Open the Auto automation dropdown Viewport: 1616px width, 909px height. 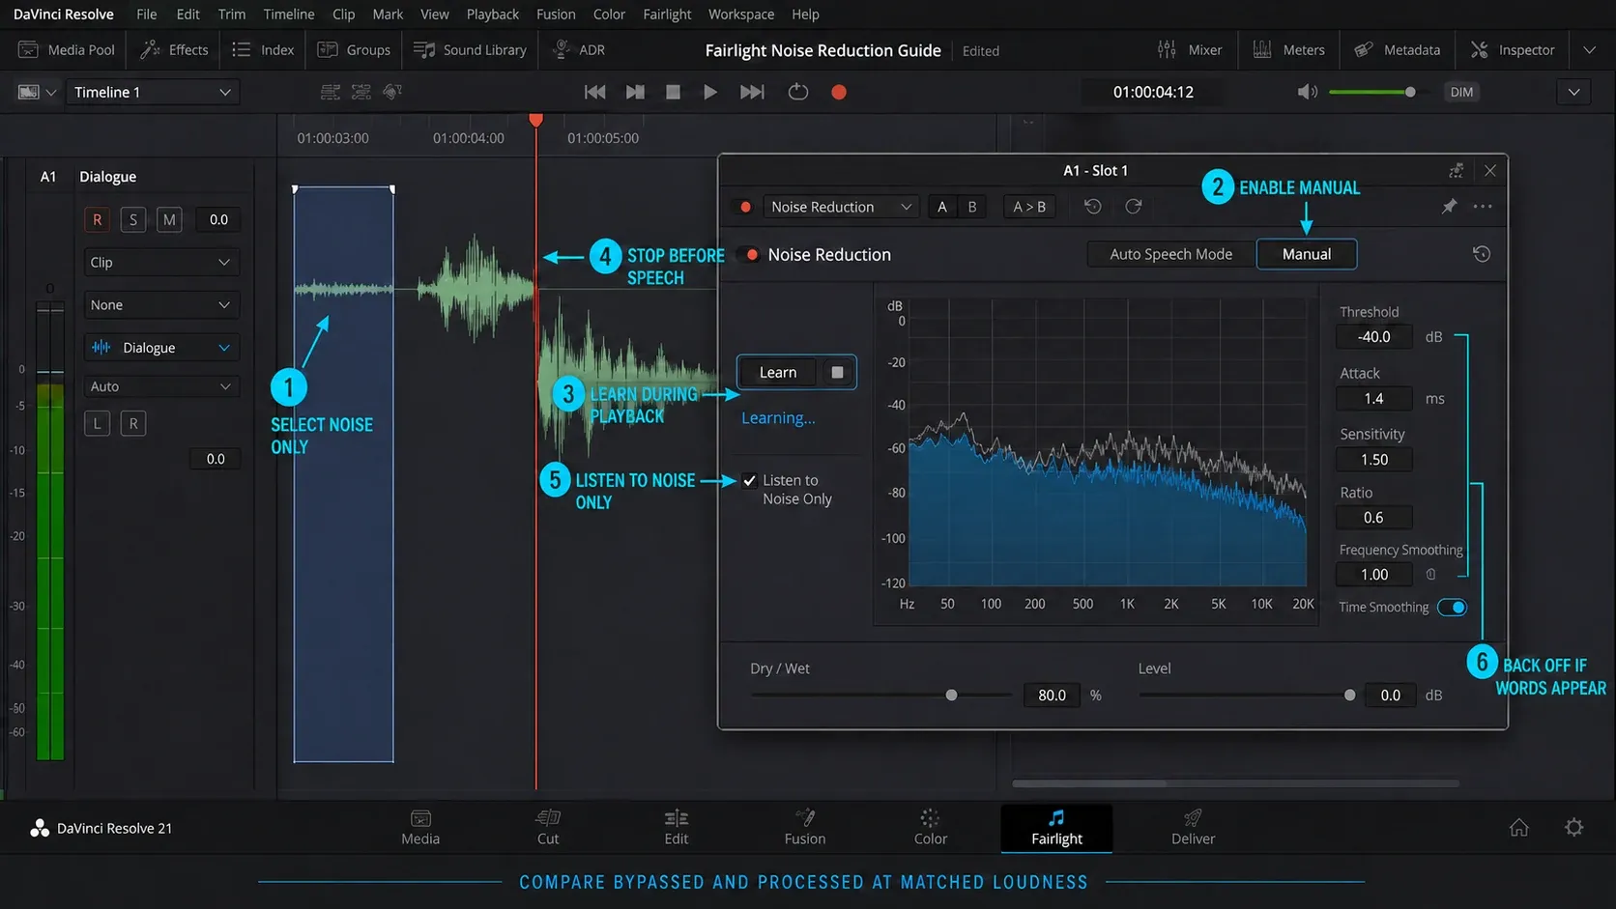[x=160, y=386]
